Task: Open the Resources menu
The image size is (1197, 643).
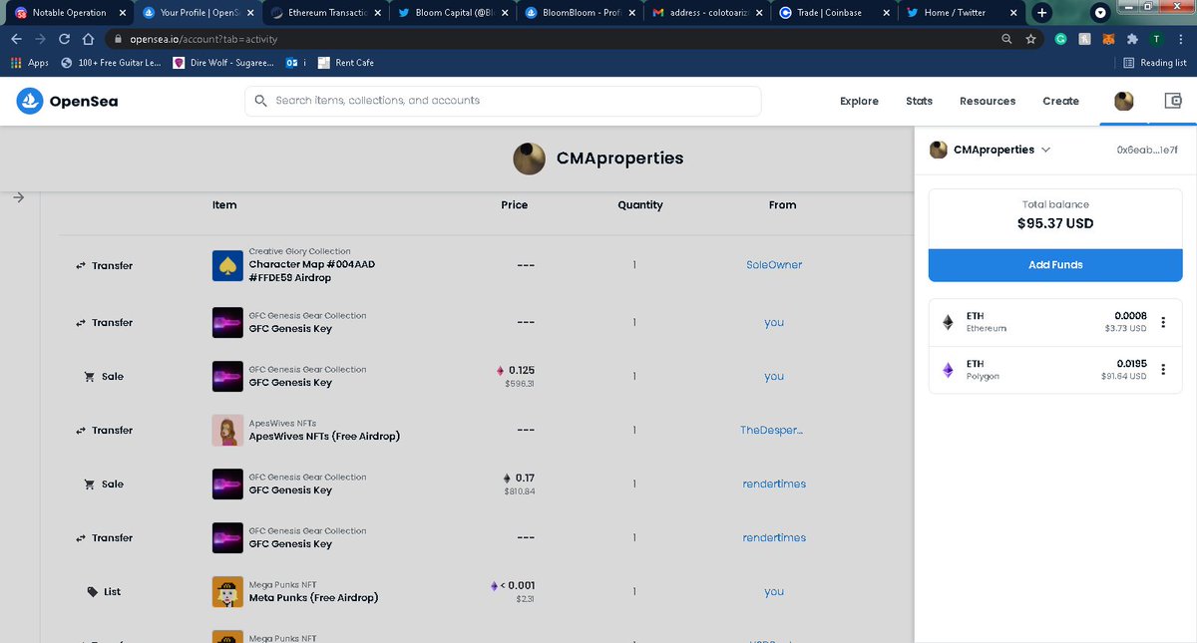Action: (x=988, y=101)
